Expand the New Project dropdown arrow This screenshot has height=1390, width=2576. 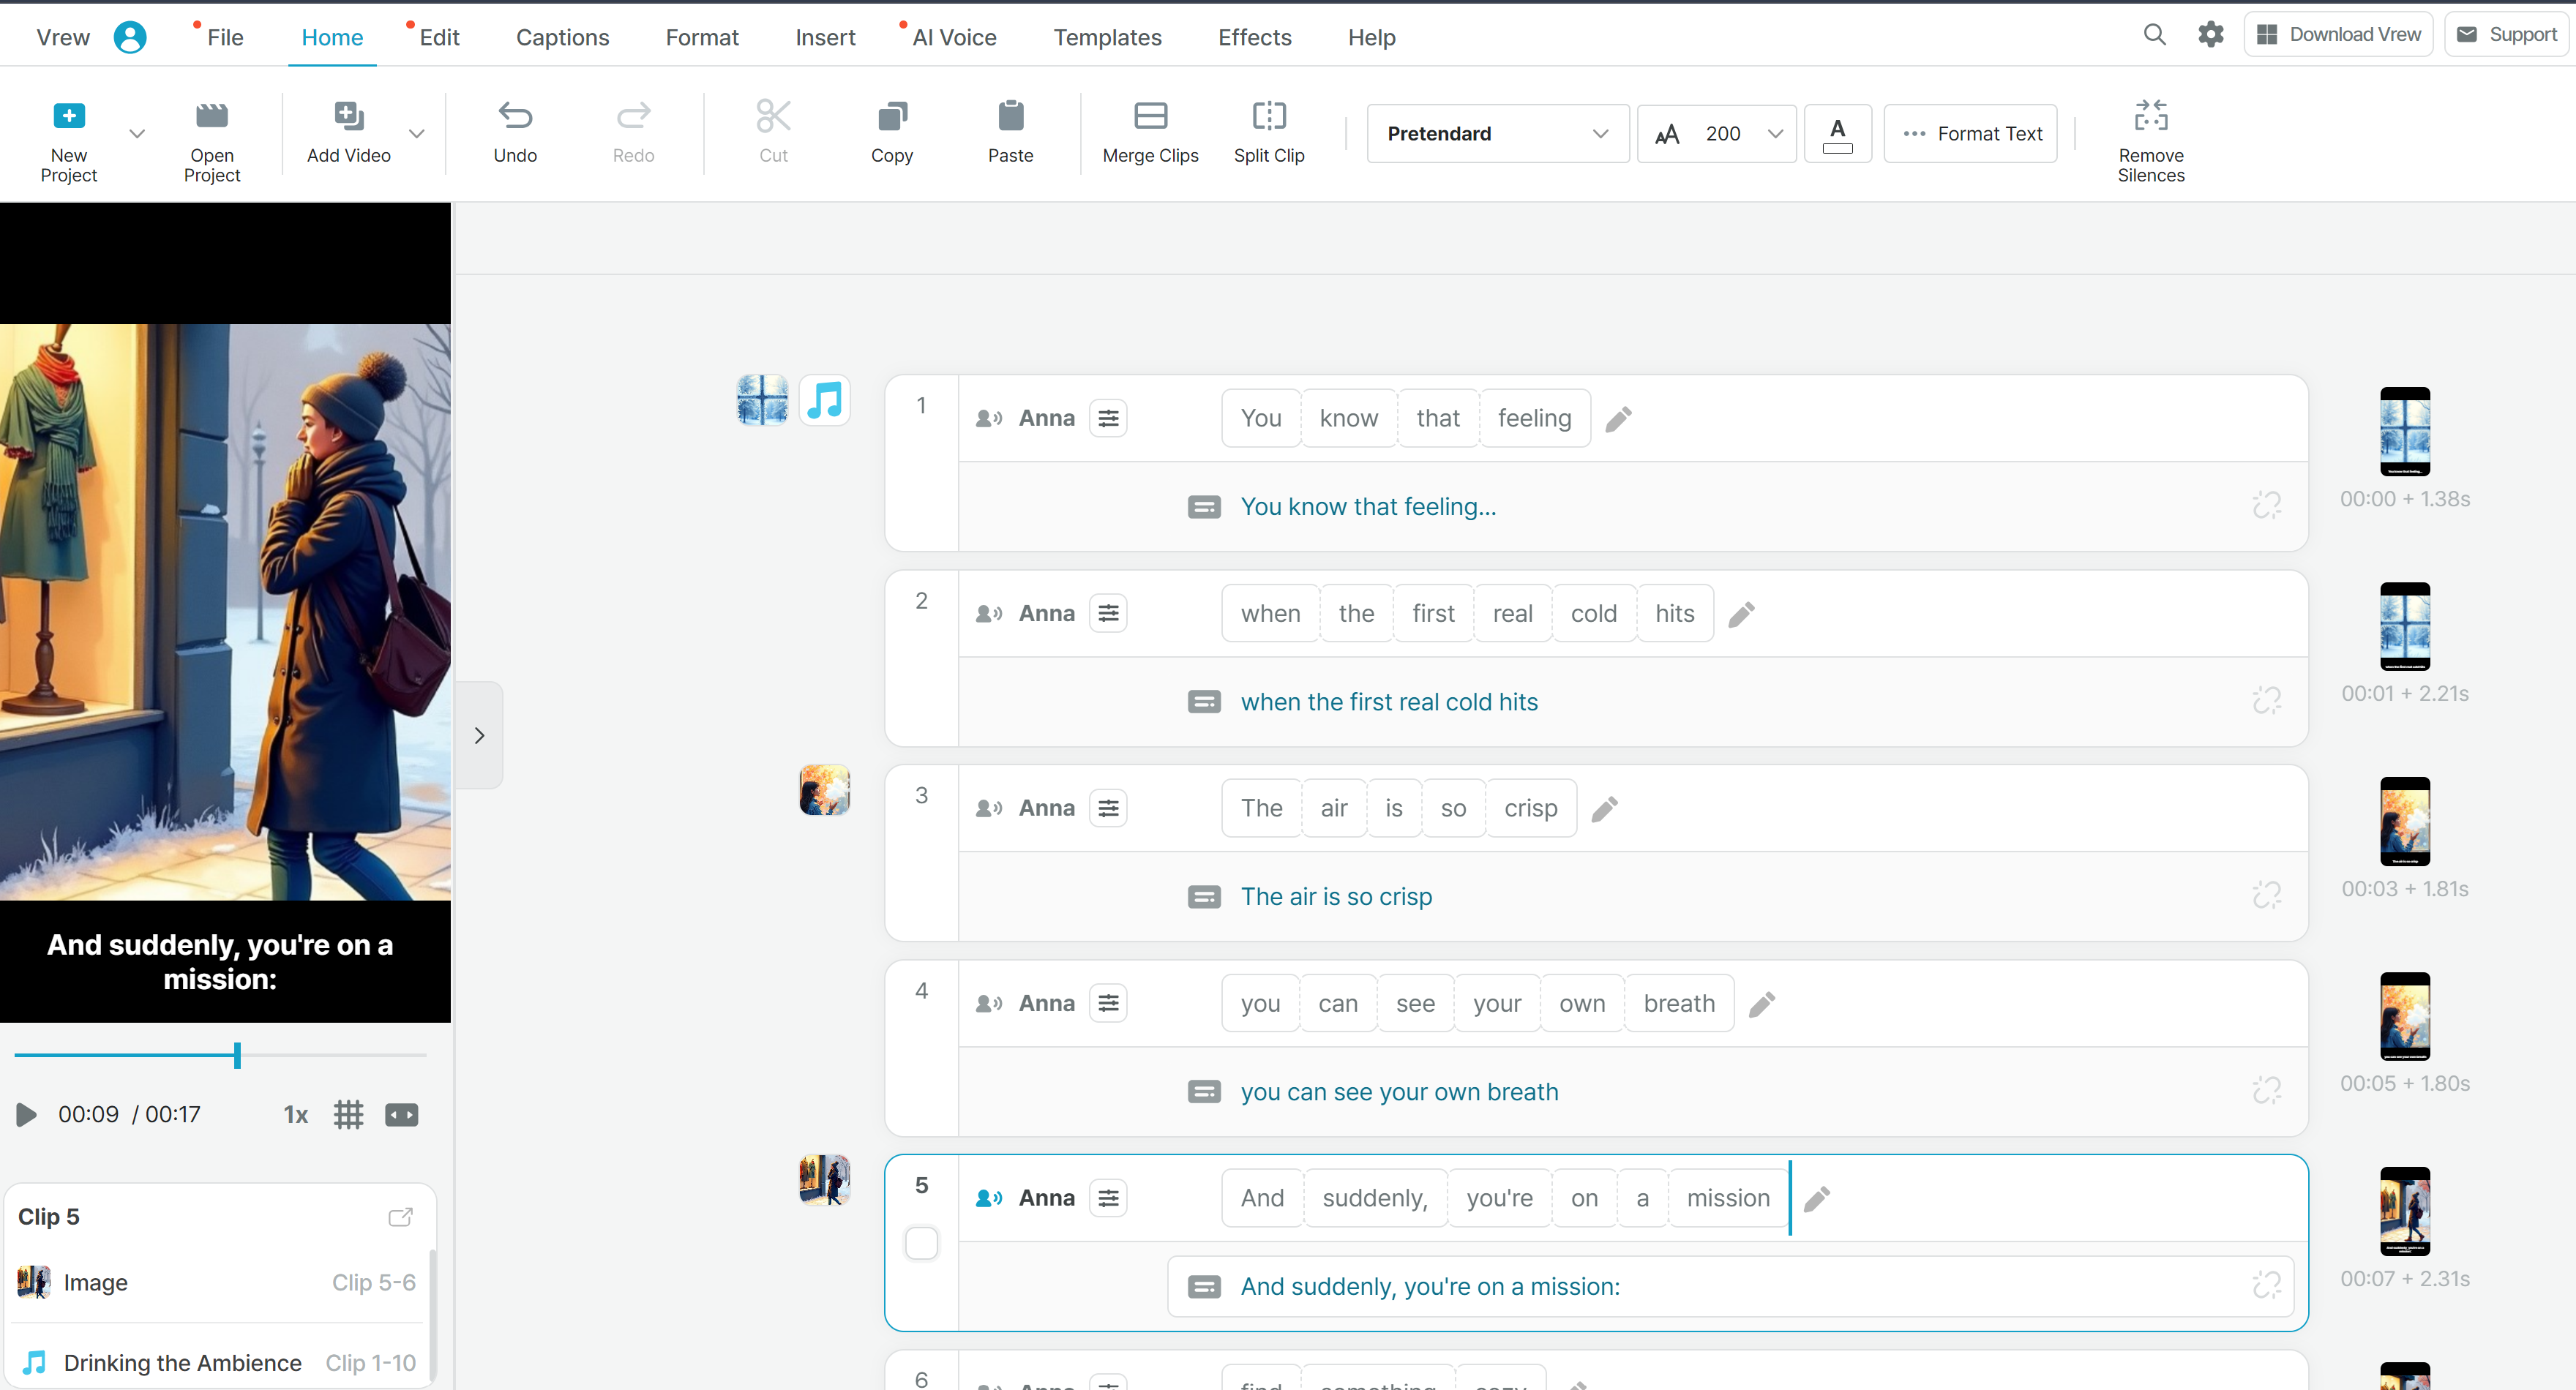pyautogui.click(x=137, y=134)
